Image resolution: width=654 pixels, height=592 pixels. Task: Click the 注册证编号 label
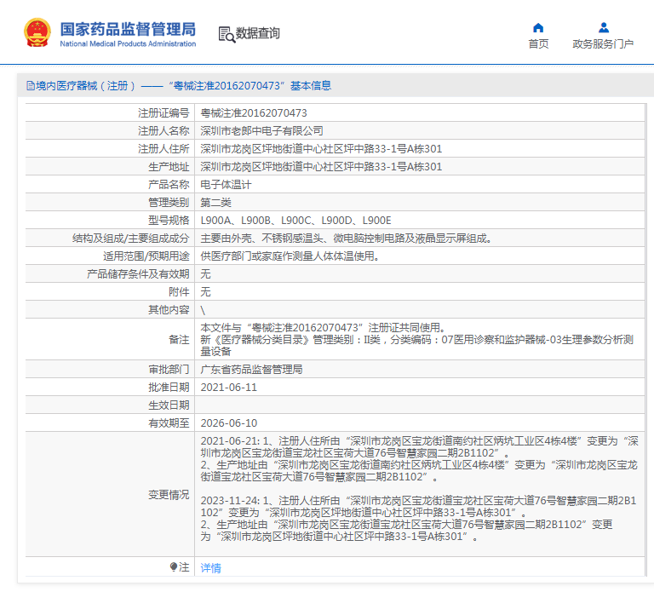coord(163,113)
